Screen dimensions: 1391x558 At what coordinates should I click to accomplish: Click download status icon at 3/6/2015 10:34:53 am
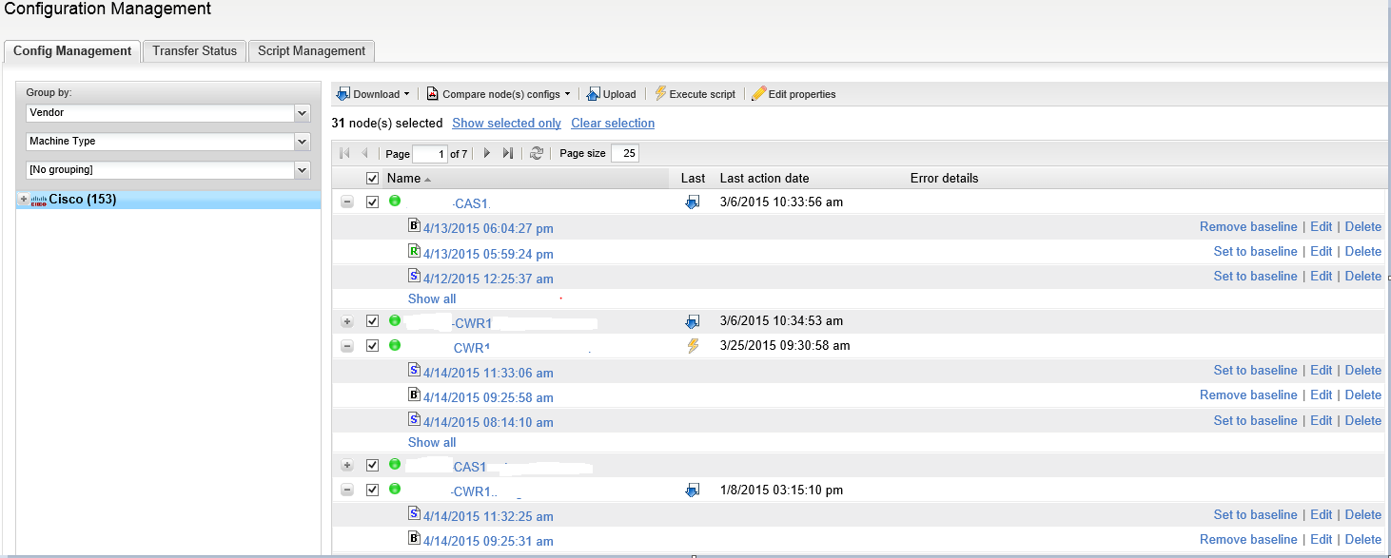(x=693, y=321)
